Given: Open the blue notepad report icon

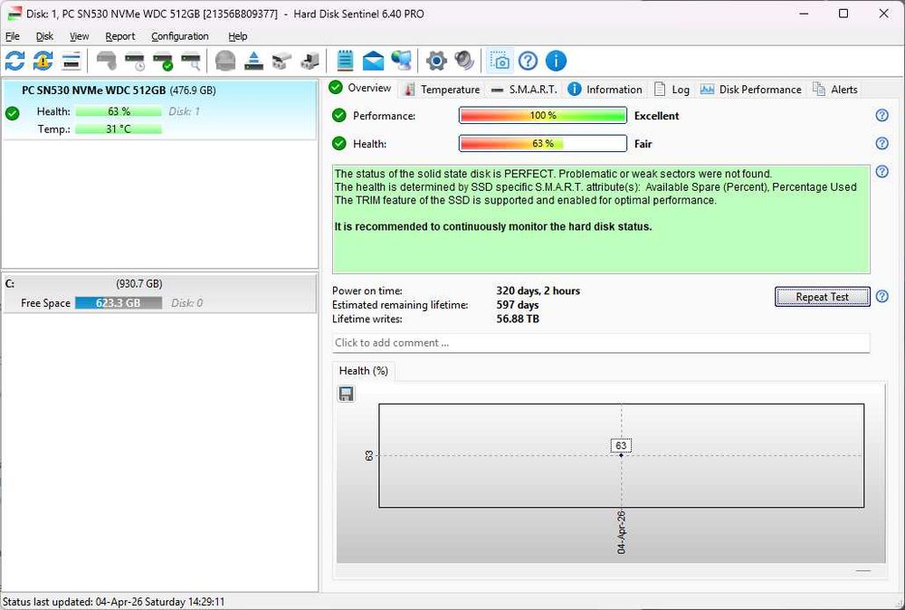Looking at the screenshot, I should (345, 61).
